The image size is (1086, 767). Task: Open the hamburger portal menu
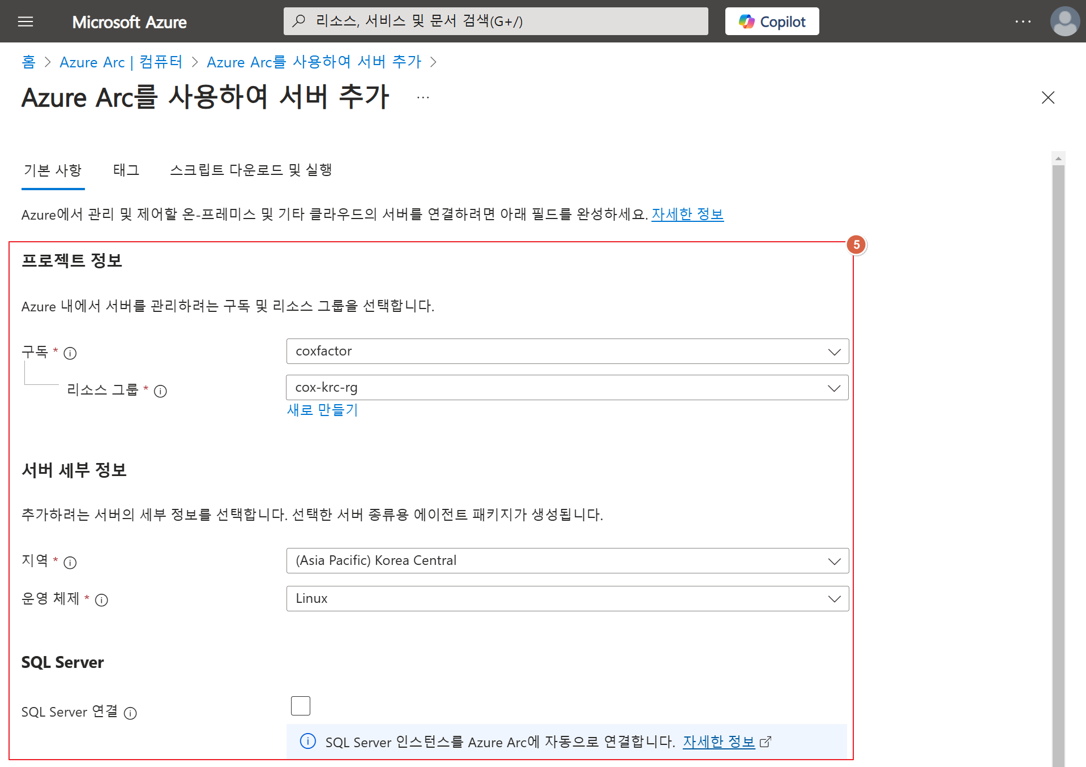pos(25,22)
